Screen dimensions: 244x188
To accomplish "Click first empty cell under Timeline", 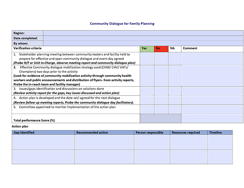I will 220,142.
